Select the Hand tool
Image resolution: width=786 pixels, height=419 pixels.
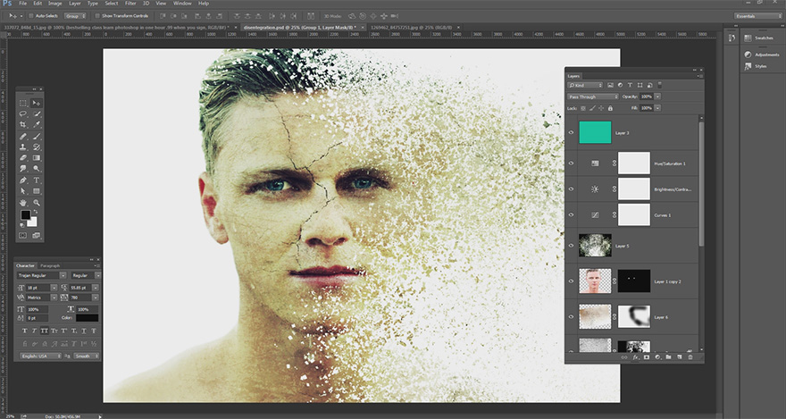[23, 203]
